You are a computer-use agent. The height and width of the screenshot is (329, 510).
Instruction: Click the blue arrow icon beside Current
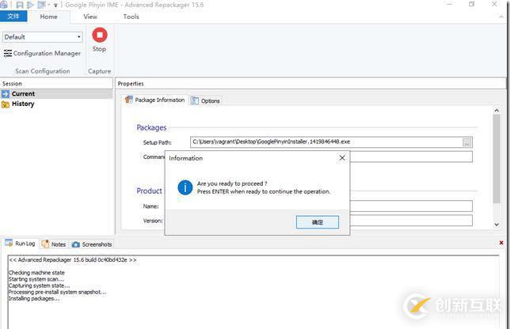[6, 94]
